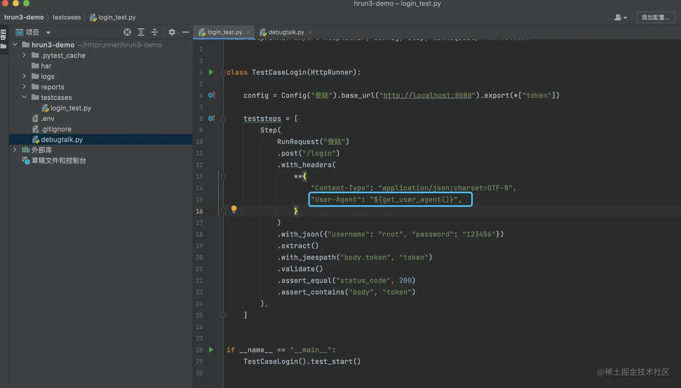Viewport: 681px width, 388px height.
Task: Click the locate-in-project target icon
Action: pyautogui.click(x=127, y=32)
